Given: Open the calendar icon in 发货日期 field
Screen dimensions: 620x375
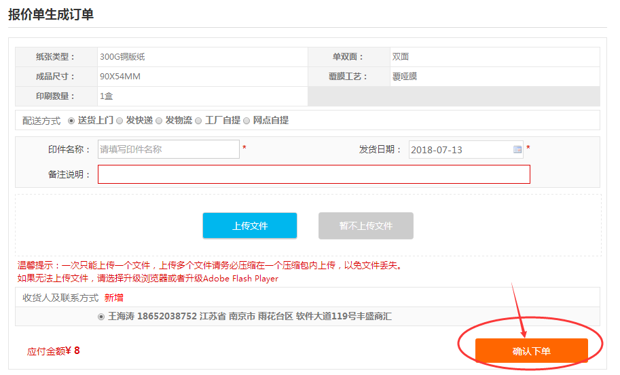Looking at the screenshot, I should point(517,149).
